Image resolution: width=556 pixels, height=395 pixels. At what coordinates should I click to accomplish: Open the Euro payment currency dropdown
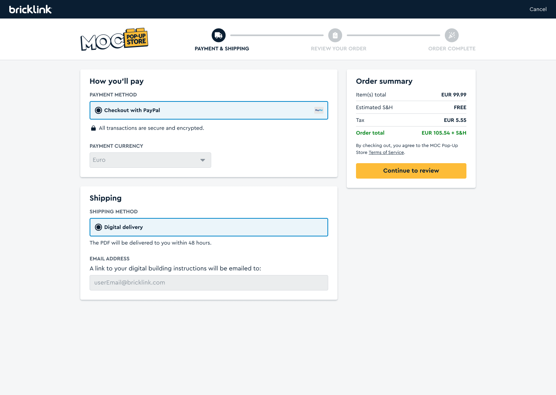150,160
